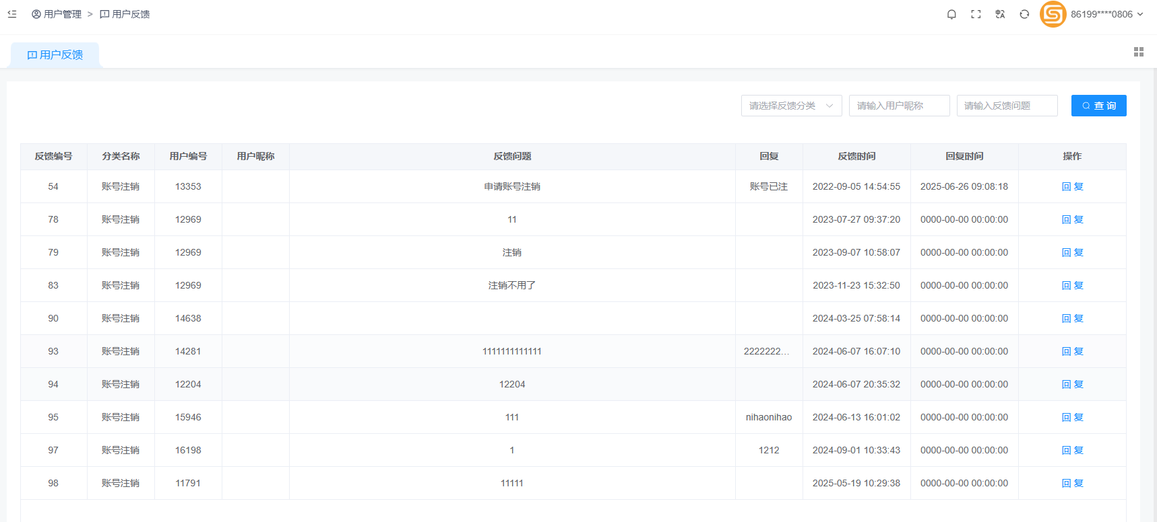The height and width of the screenshot is (522, 1157).
Task: Open the language translation icon
Action: 1000,14
